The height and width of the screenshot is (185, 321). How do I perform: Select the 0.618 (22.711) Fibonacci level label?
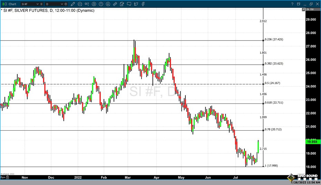point(274,102)
